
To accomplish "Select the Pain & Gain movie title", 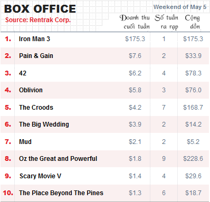I will coord(36,56).
